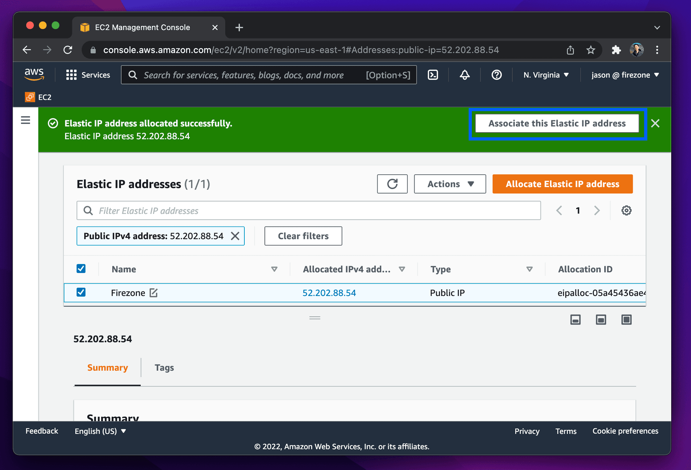Switch to the largest page density view
Image resolution: width=691 pixels, height=470 pixels.
coord(626,319)
